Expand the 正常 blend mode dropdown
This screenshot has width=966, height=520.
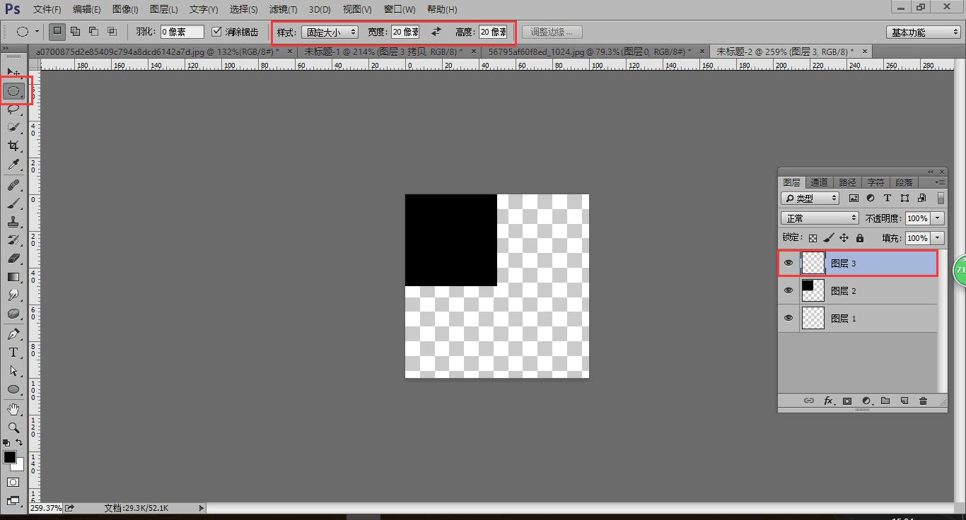point(820,218)
